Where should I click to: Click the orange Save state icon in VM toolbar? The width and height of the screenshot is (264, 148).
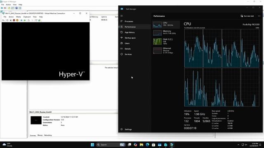coord(17,20)
